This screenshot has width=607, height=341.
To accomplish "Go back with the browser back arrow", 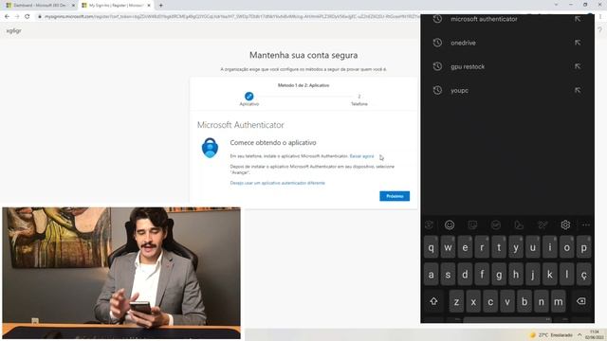I will (7, 17).
